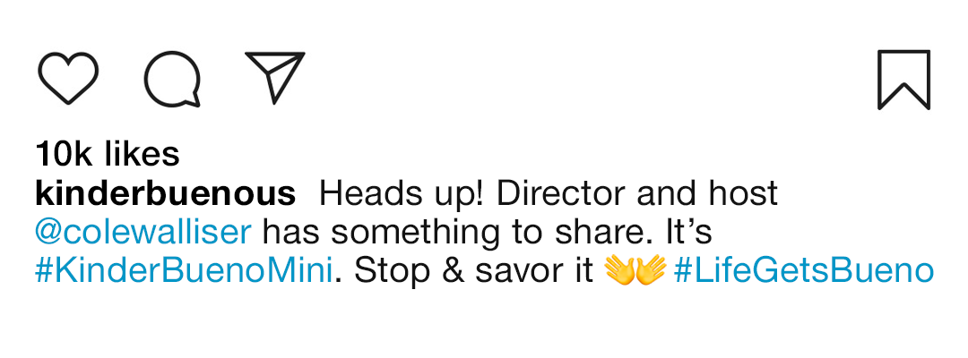968x358 pixels.
Task: Save the post with the bookmark icon
Action: tap(903, 80)
